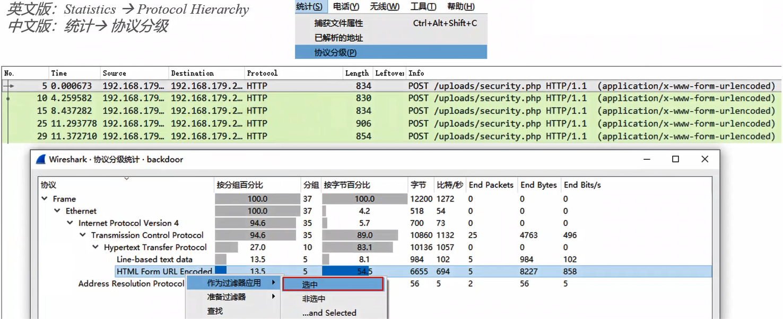Click the 12200 bytes value for Frame
Screen dimensions: 783x319
(x=422, y=199)
